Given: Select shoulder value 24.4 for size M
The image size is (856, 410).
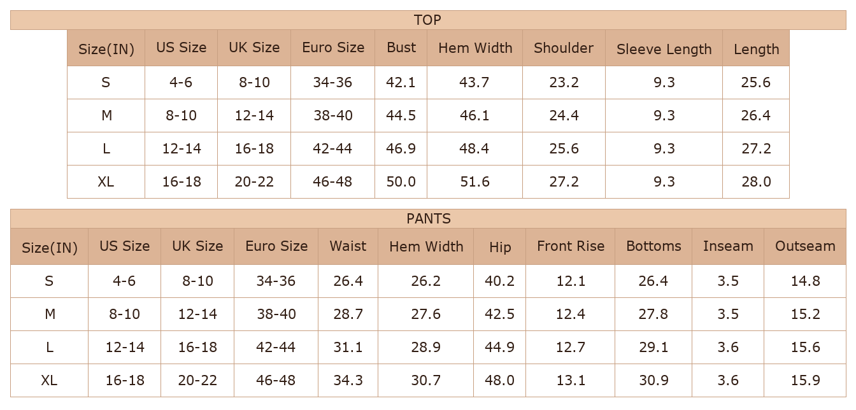Looking at the screenshot, I should pos(564,115).
